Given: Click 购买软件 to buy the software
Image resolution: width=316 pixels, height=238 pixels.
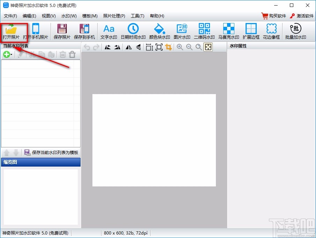Looking at the screenshot, I should pyautogui.click(x=274, y=16).
